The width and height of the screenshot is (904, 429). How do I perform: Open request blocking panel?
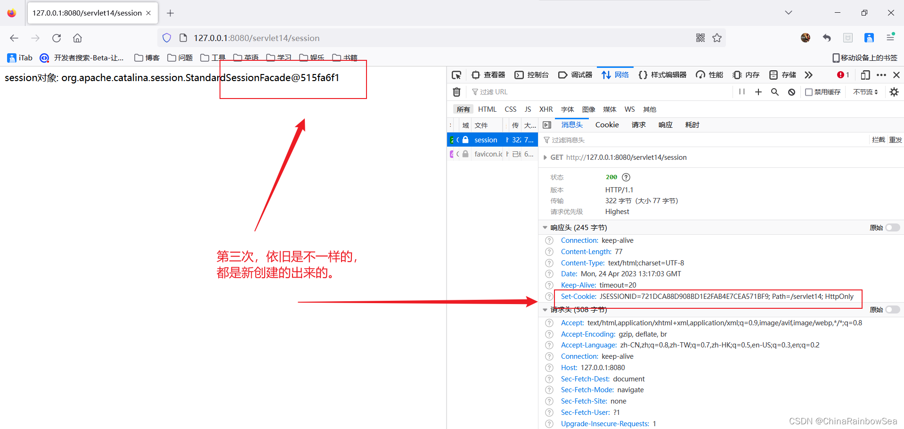(x=792, y=92)
